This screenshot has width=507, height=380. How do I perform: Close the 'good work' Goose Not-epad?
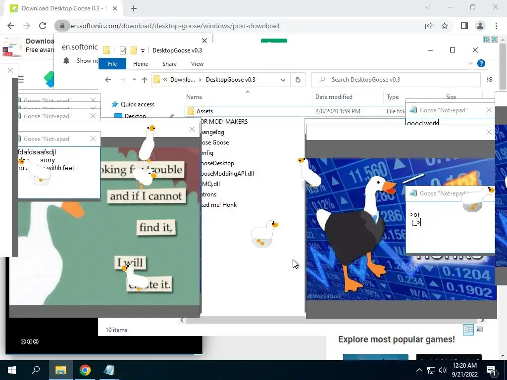click(x=489, y=110)
